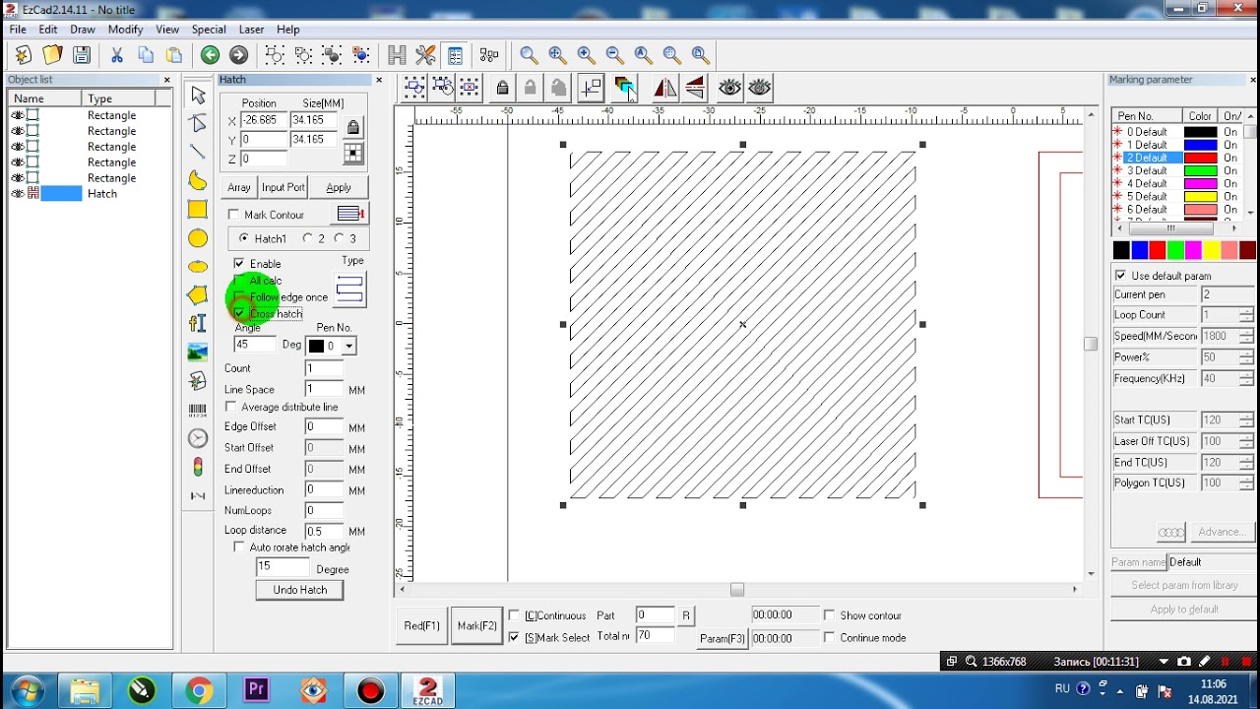
Task: Open the Pen No. dropdown
Action: 348,346
